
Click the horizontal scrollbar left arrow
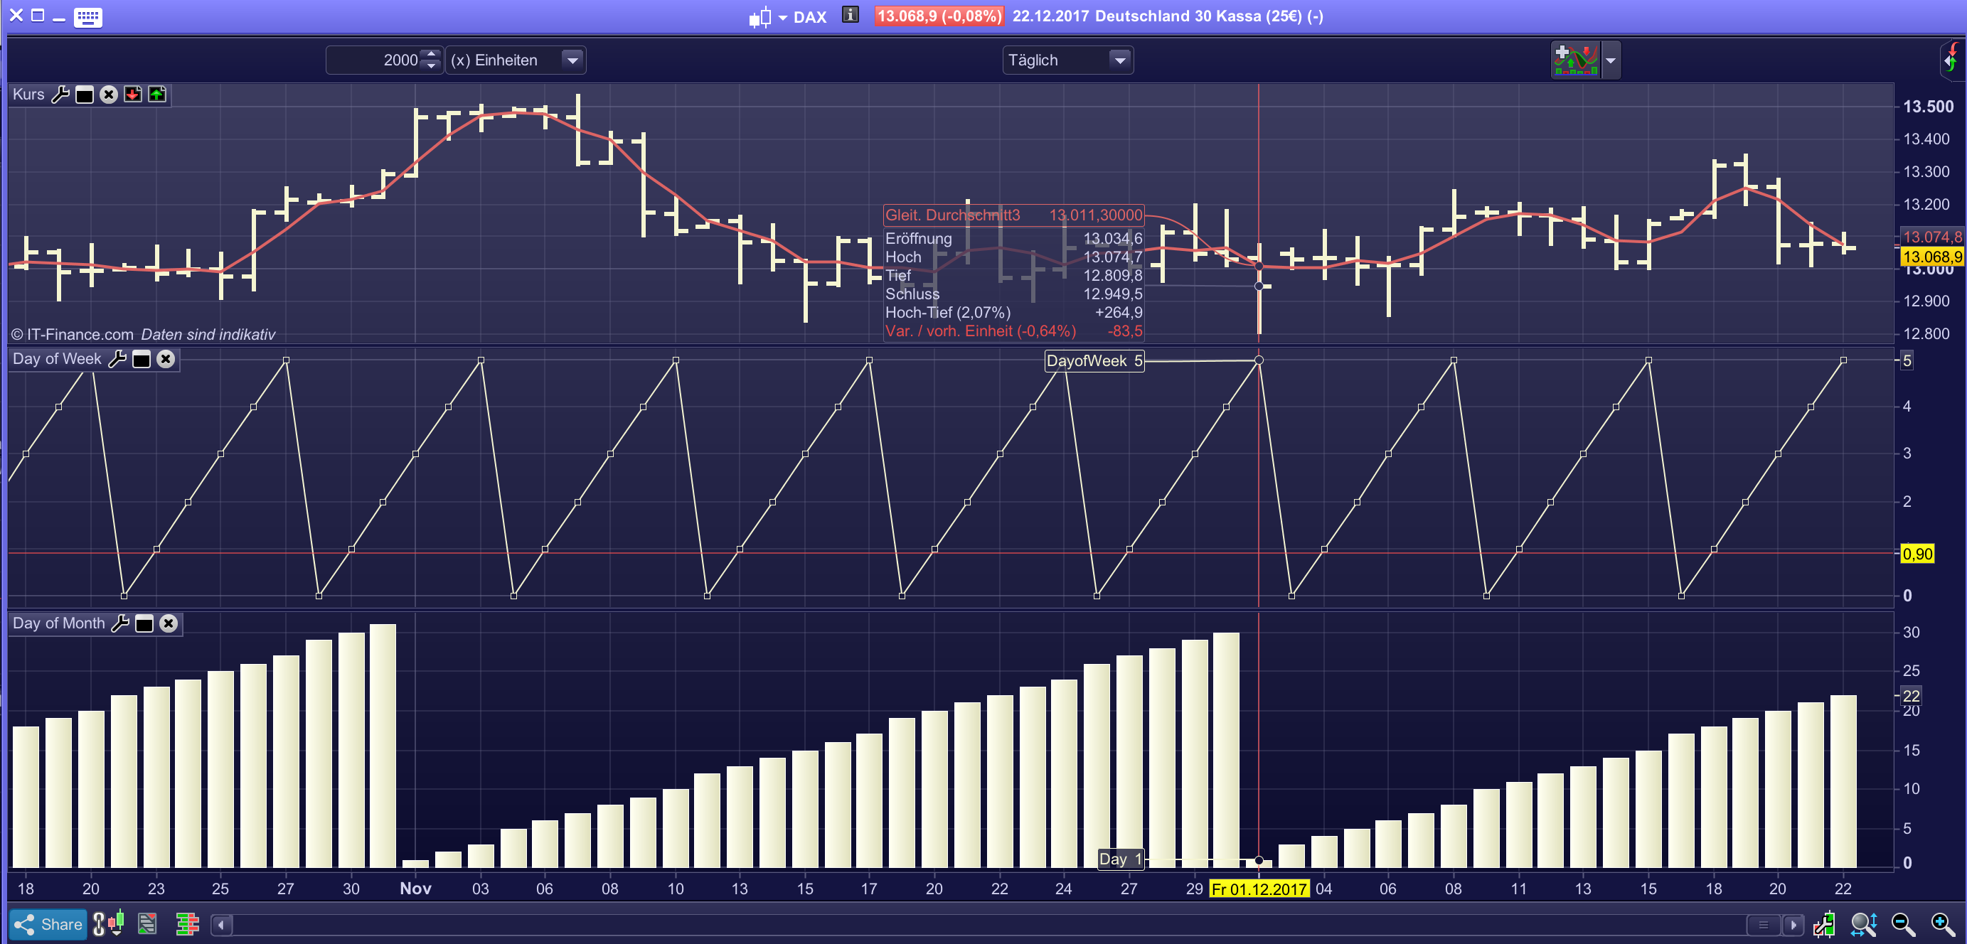click(x=221, y=925)
